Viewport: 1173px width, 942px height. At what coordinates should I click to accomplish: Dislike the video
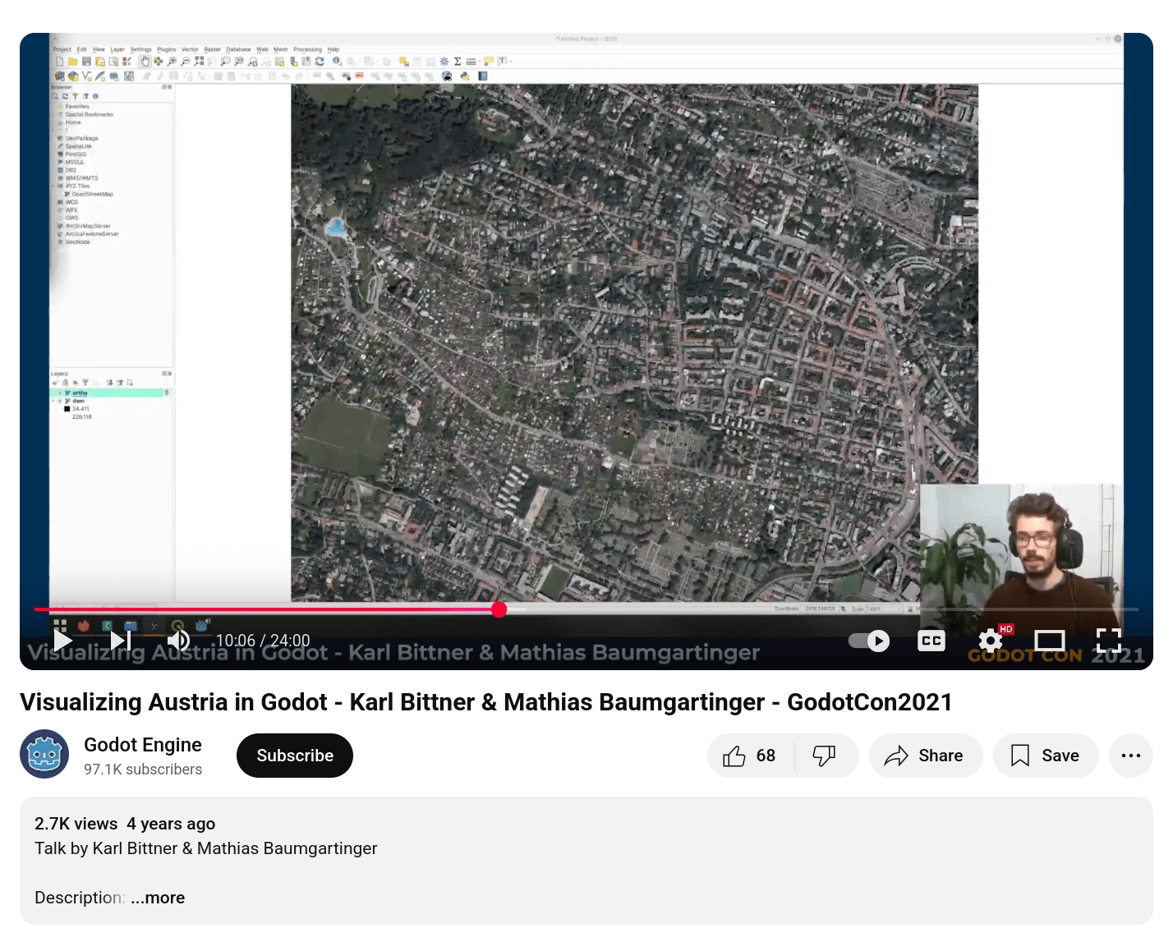825,756
